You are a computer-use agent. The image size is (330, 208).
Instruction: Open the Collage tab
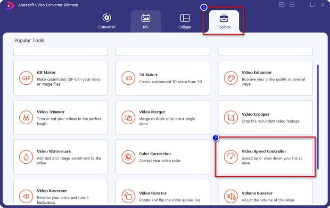tap(185, 21)
